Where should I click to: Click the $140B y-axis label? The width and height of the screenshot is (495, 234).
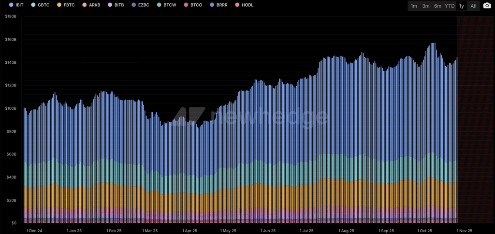pyautogui.click(x=11, y=62)
